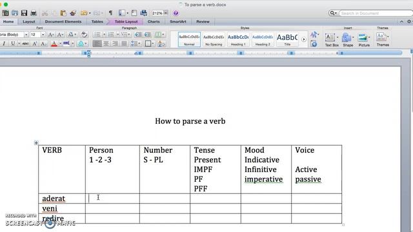Click the increase indent icon
This screenshot has height=232, width=413.
pyautogui.click(x=148, y=34)
